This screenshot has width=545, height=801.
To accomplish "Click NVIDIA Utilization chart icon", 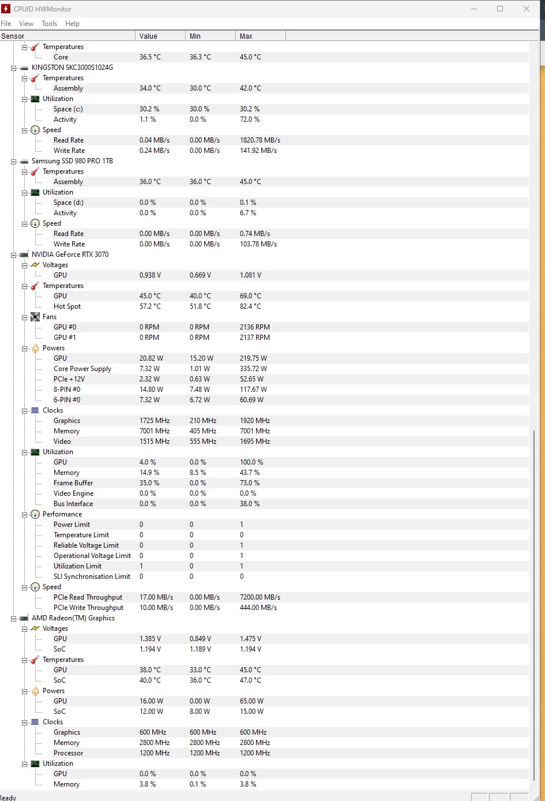I will tap(35, 452).
